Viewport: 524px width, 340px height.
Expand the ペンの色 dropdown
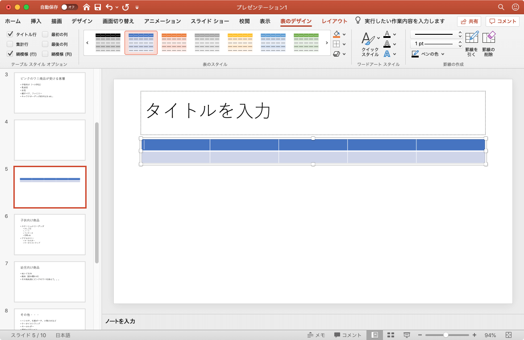point(443,54)
